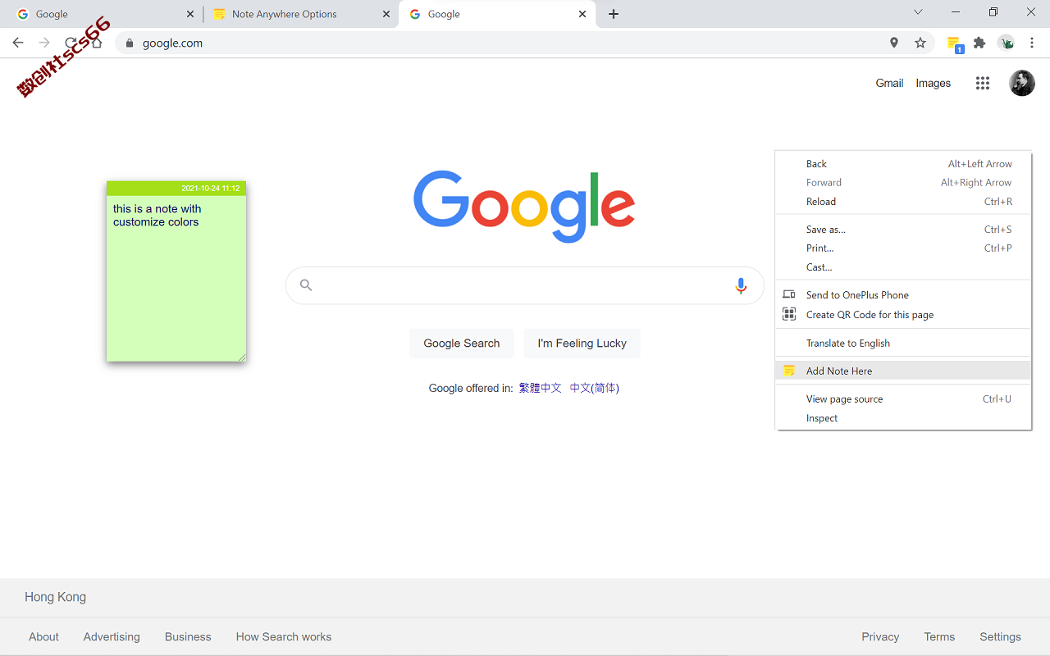The height and width of the screenshot is (656, 1050).
Task: Click I'm Feeling Lucky button
Action: [582, 344]
